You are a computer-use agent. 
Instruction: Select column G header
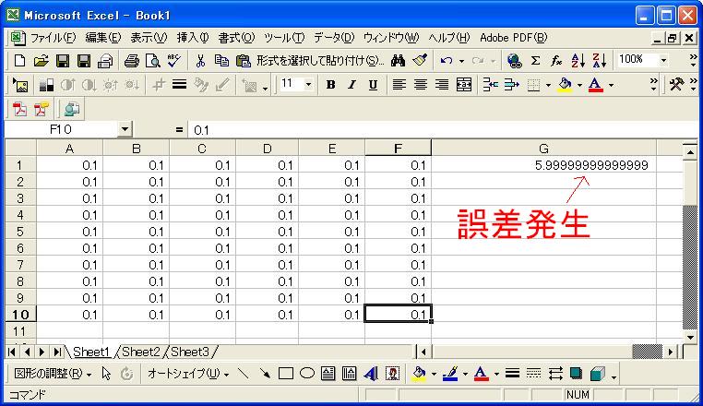coord(543,149)
